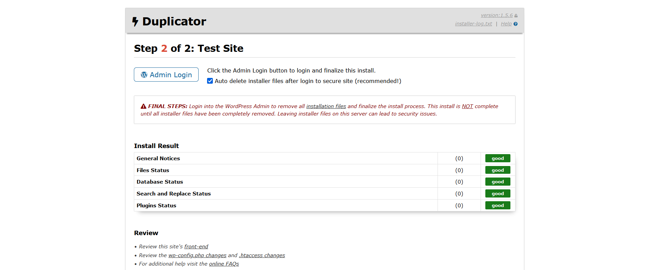
Task: Click the Admin Login button instruction sentence
Action: coord(291,70)
